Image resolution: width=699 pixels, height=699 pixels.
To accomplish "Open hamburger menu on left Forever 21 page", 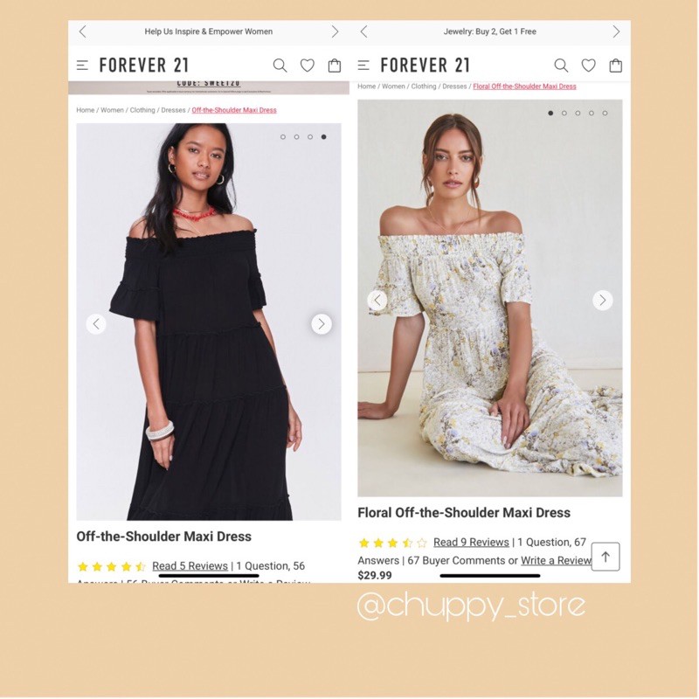I will click(82, 66).
